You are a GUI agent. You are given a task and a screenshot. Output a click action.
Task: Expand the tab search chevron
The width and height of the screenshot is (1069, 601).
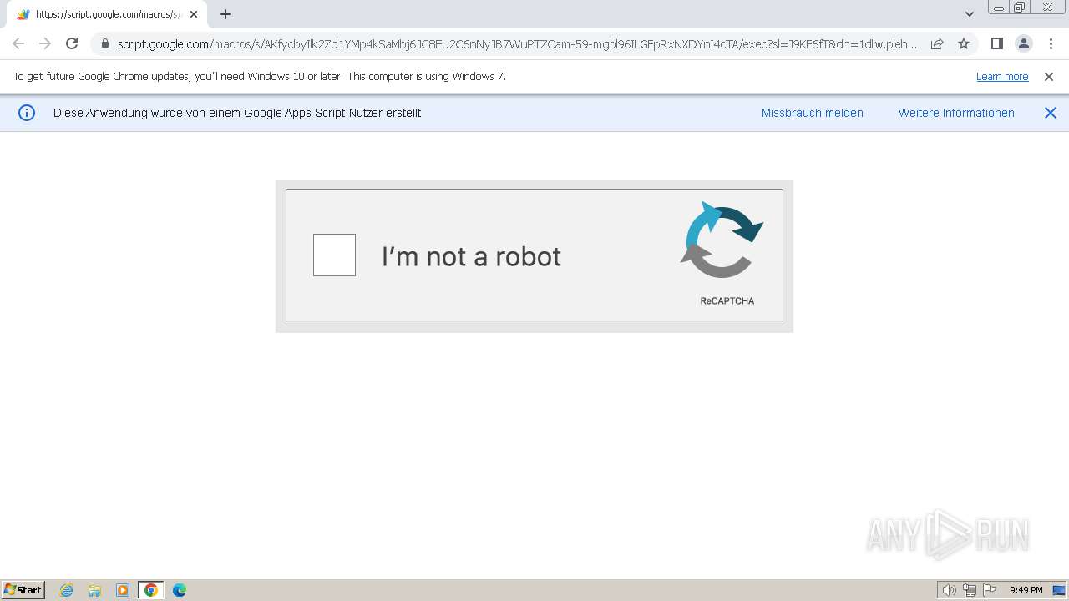click(969, 14)
